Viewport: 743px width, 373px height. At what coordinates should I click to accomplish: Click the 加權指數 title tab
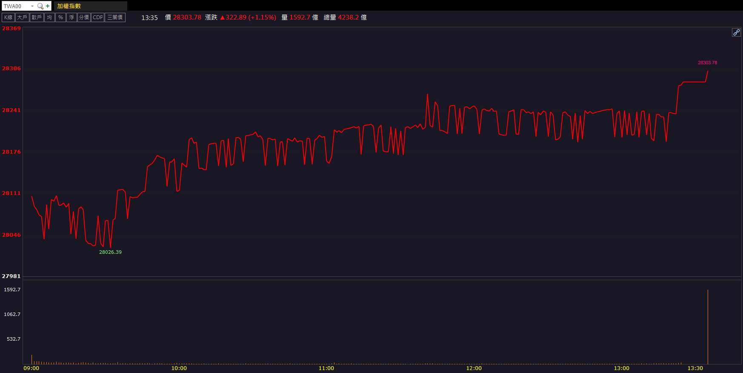click(x=69, y=6)
